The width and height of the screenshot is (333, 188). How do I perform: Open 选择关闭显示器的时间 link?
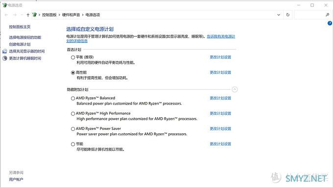pyautogui.click(x=27, y=51)
